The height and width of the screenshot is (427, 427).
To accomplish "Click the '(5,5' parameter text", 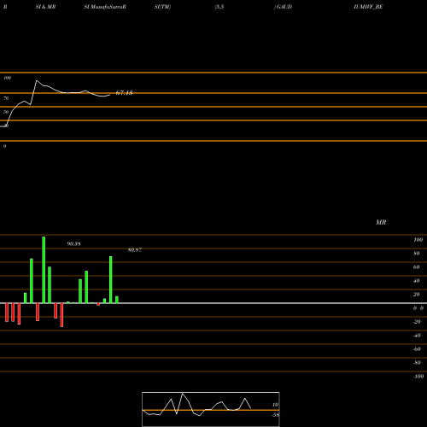I will [219, 7].
